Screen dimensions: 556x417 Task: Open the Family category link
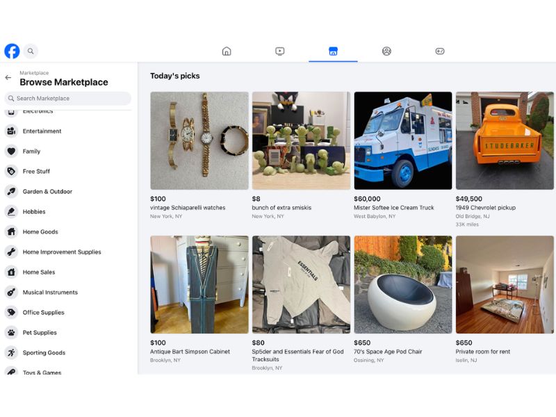pos(31,152)
